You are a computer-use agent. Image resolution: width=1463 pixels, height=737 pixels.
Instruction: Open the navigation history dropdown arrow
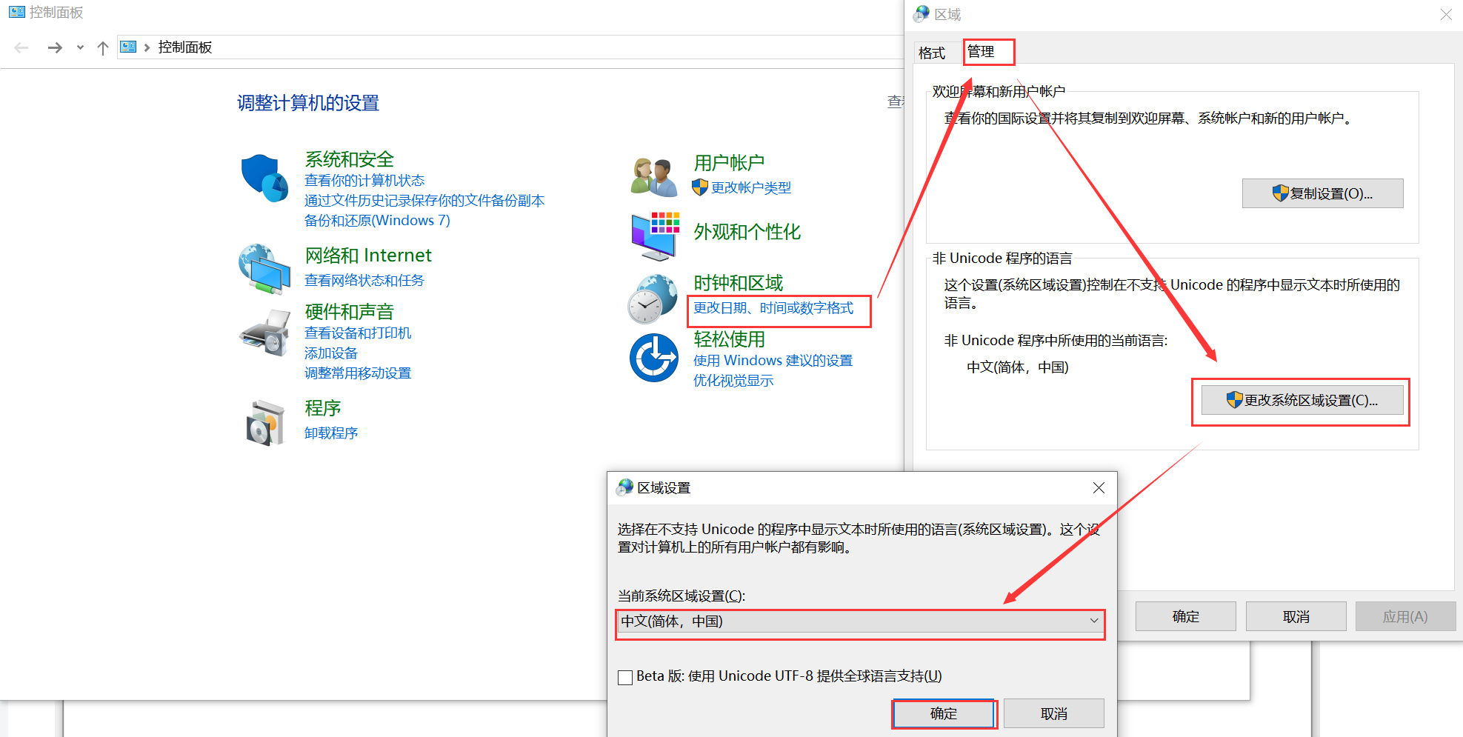(x=80, y=47)
